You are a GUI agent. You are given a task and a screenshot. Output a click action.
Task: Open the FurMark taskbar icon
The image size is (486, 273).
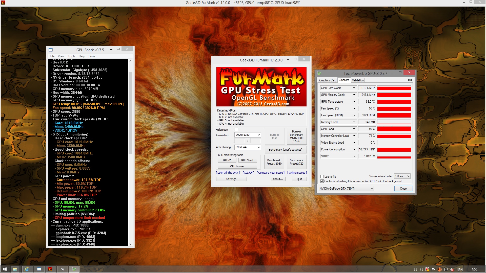click(50, 269)
